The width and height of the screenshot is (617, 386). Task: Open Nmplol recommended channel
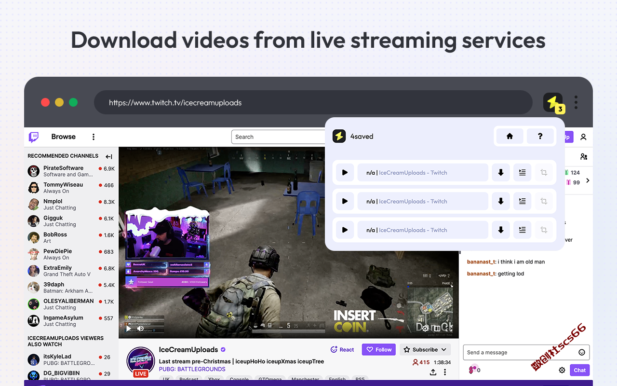[x=71, y=205]
